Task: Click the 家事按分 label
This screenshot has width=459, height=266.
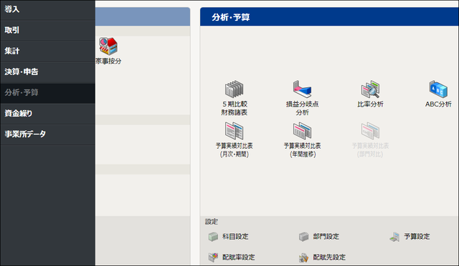Action: click(108, 61)
